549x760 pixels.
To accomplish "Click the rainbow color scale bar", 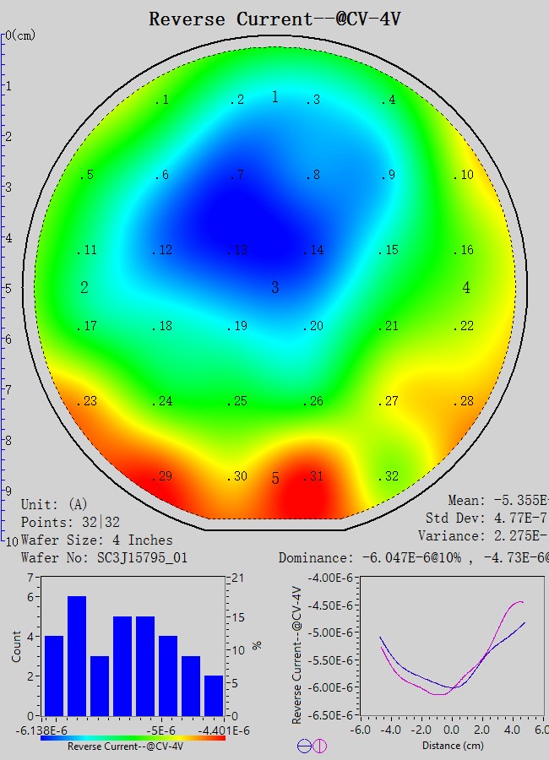I will coord(133,737).
